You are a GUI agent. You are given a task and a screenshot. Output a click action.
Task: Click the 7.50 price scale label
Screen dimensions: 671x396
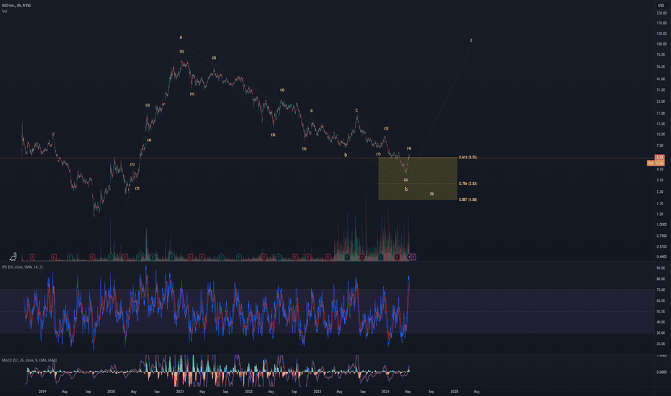[x=660, y=145]
